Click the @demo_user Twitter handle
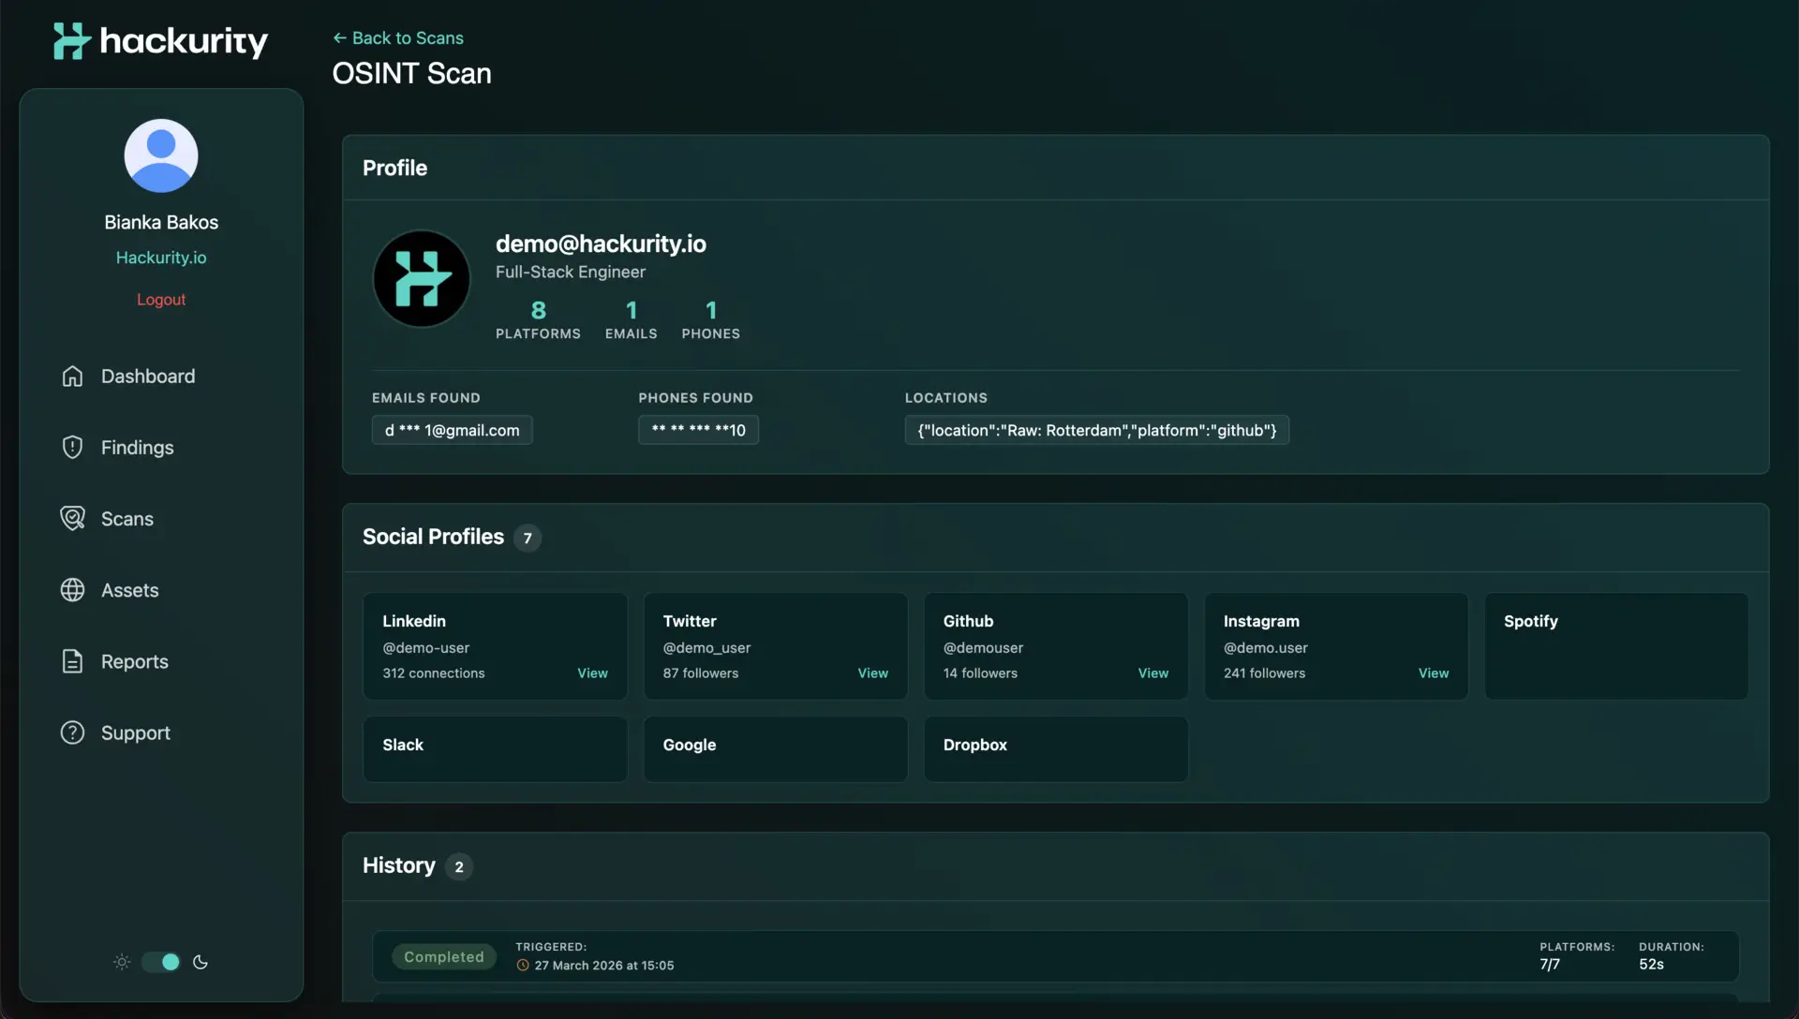Screen dimensions: 1799x1019 [706, 648]
